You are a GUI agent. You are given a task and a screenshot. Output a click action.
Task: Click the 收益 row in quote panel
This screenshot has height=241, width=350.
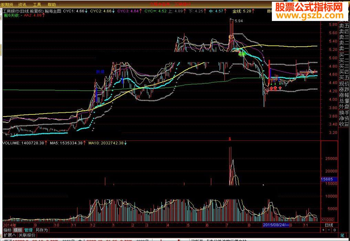344,124
